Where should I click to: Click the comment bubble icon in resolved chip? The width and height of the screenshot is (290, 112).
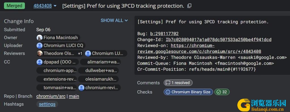click(168, 83)
